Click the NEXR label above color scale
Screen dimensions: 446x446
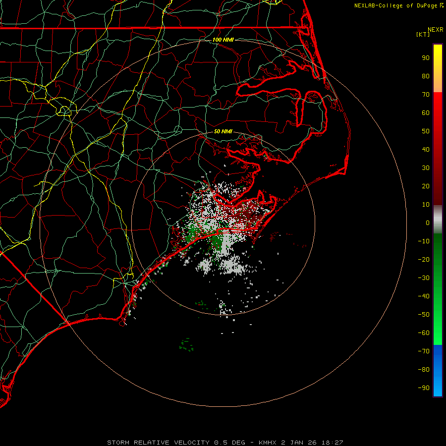point(436,30)
